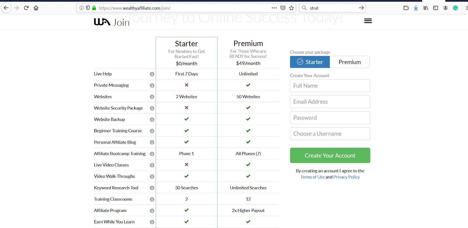This screenshot has height=228, width=468.
Task: Click the 'Keyword Research Tool' row label
Action: click(x=116, y=188)
